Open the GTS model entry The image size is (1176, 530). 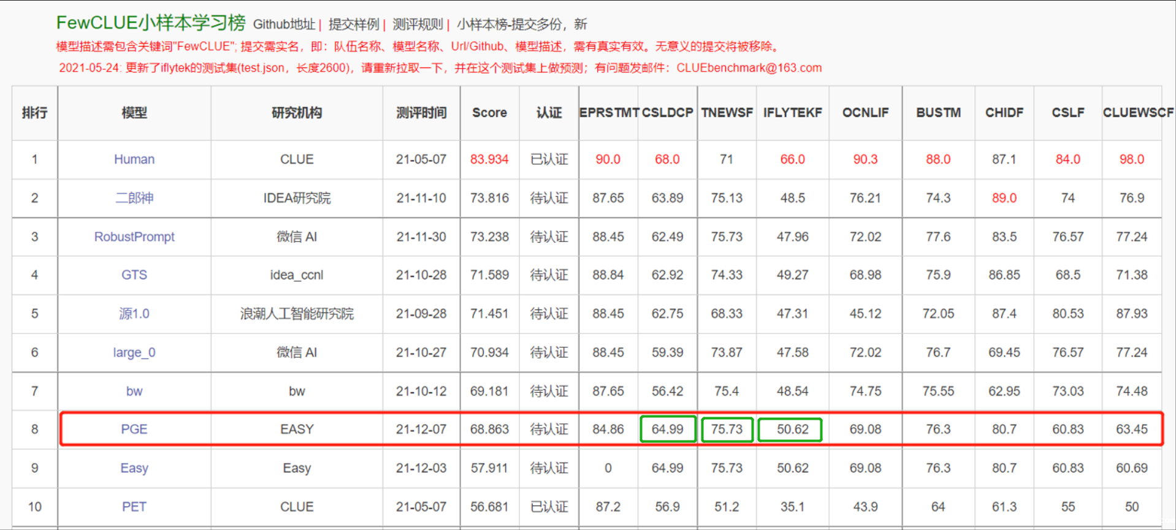pyautogui.click(x=134, y=275)
